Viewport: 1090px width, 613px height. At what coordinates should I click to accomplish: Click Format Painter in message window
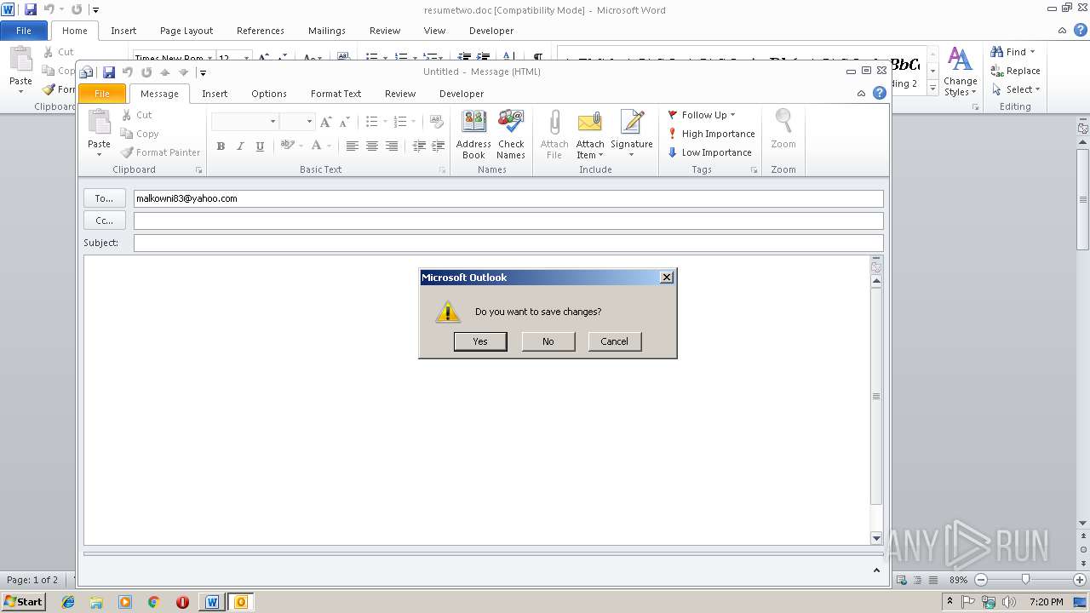pyautogui.click(x=160, y=152)
